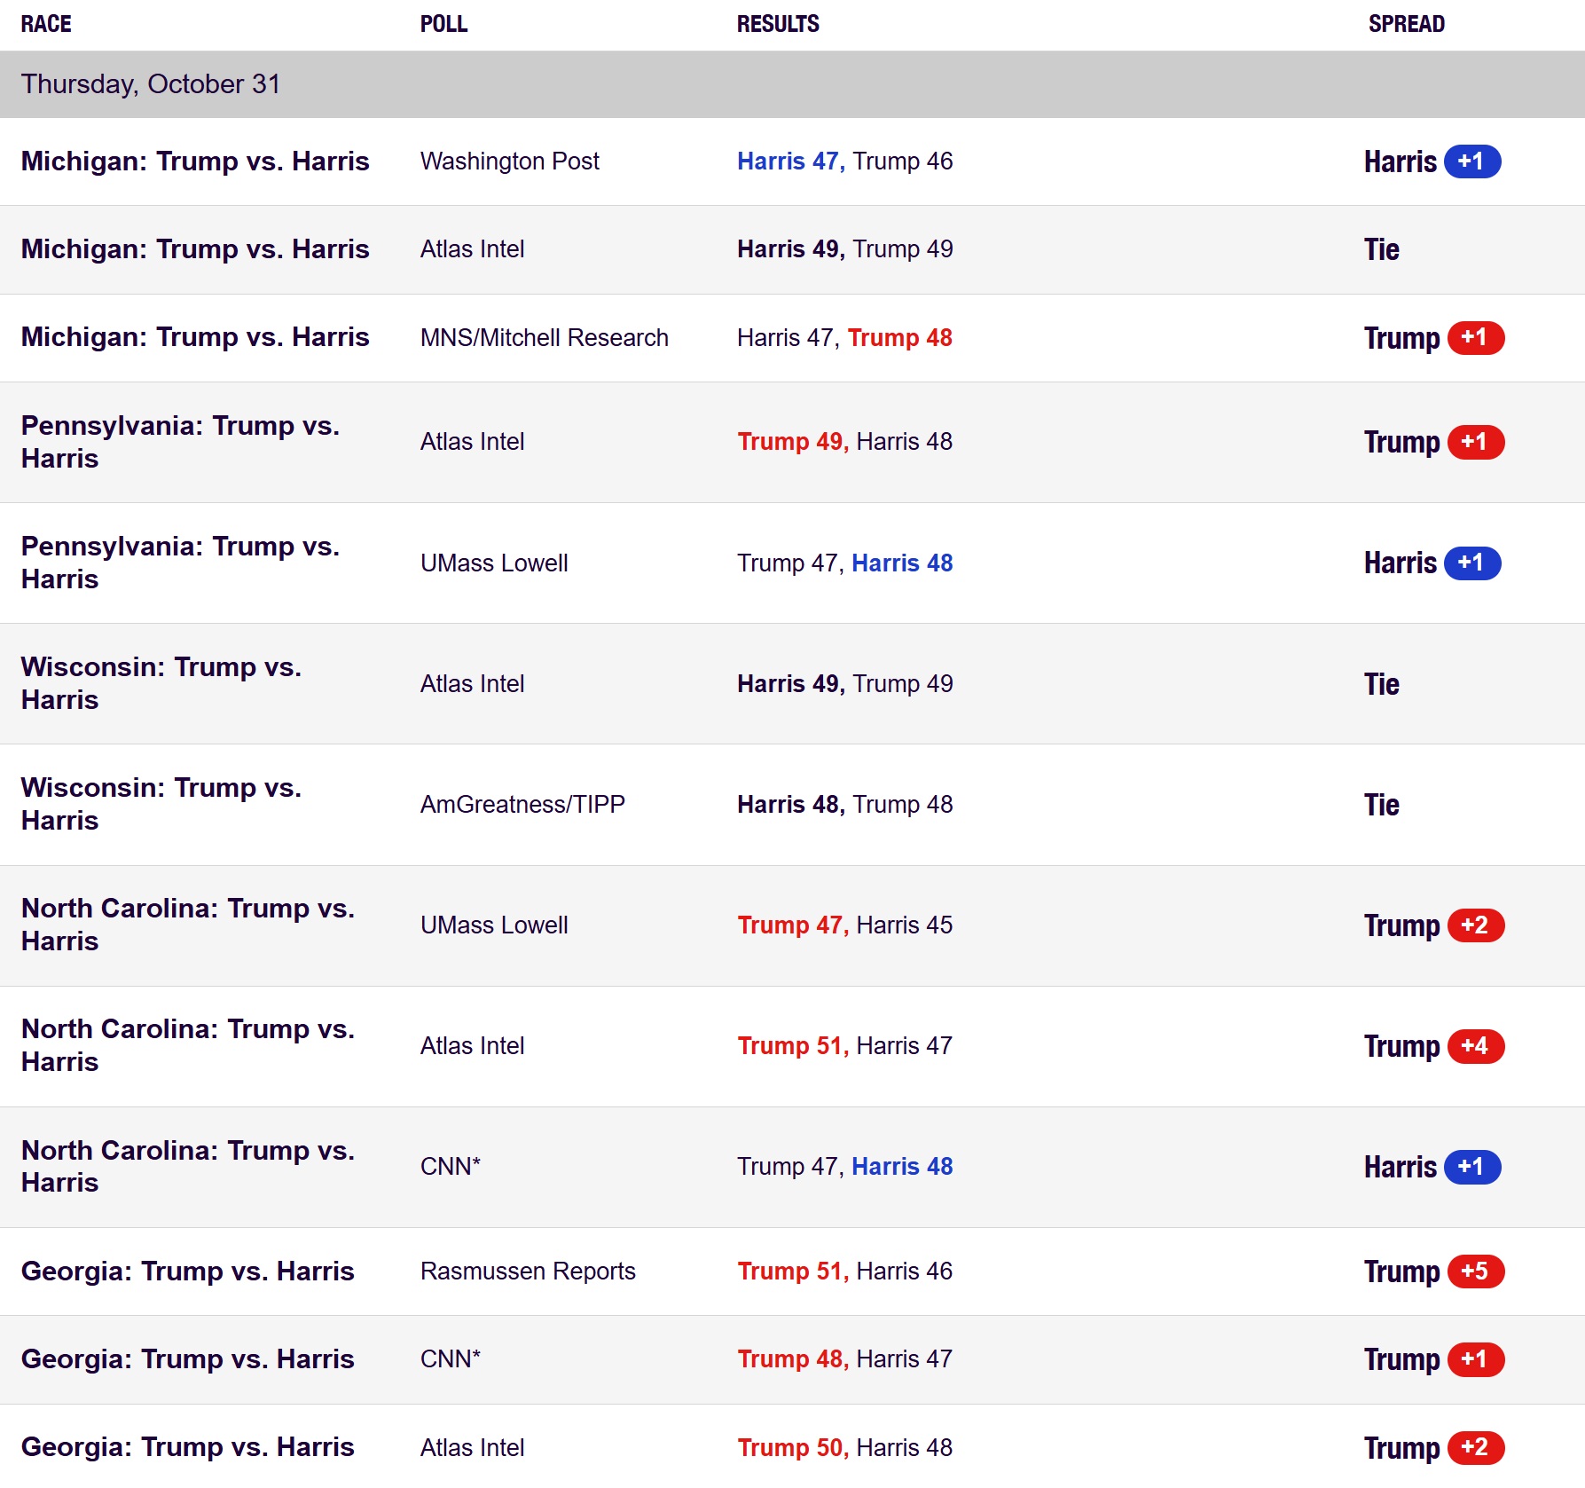Click the RESULTS column header
This screenshot has width=1585, height=1488.
click(778, 24)
